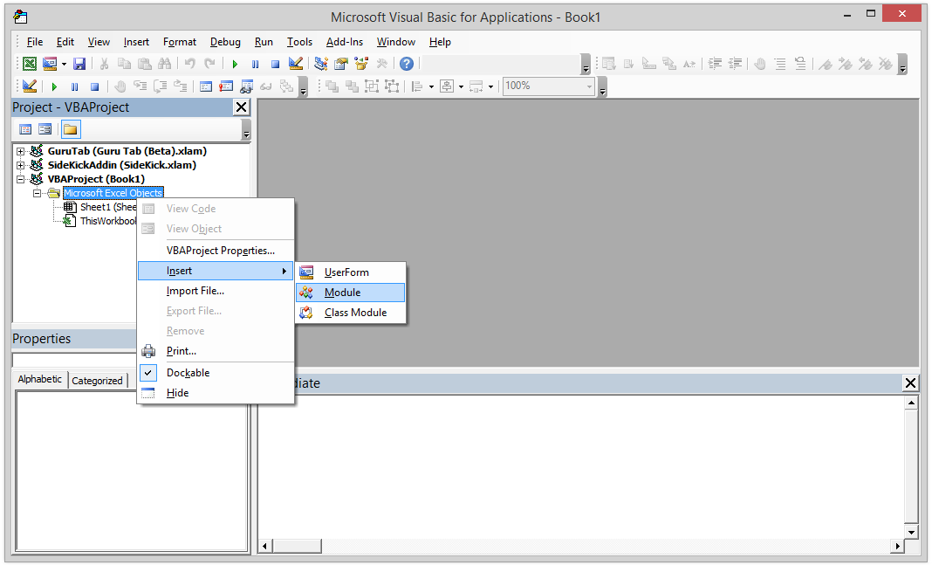This screenshot has width=932, height=565.
Task: Open the Align dropdown arrow on UserForm toolbar
Action: [x=431, y=86]
